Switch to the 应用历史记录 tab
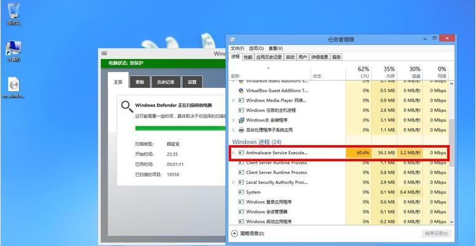476x246 pixels. [269, 57]
